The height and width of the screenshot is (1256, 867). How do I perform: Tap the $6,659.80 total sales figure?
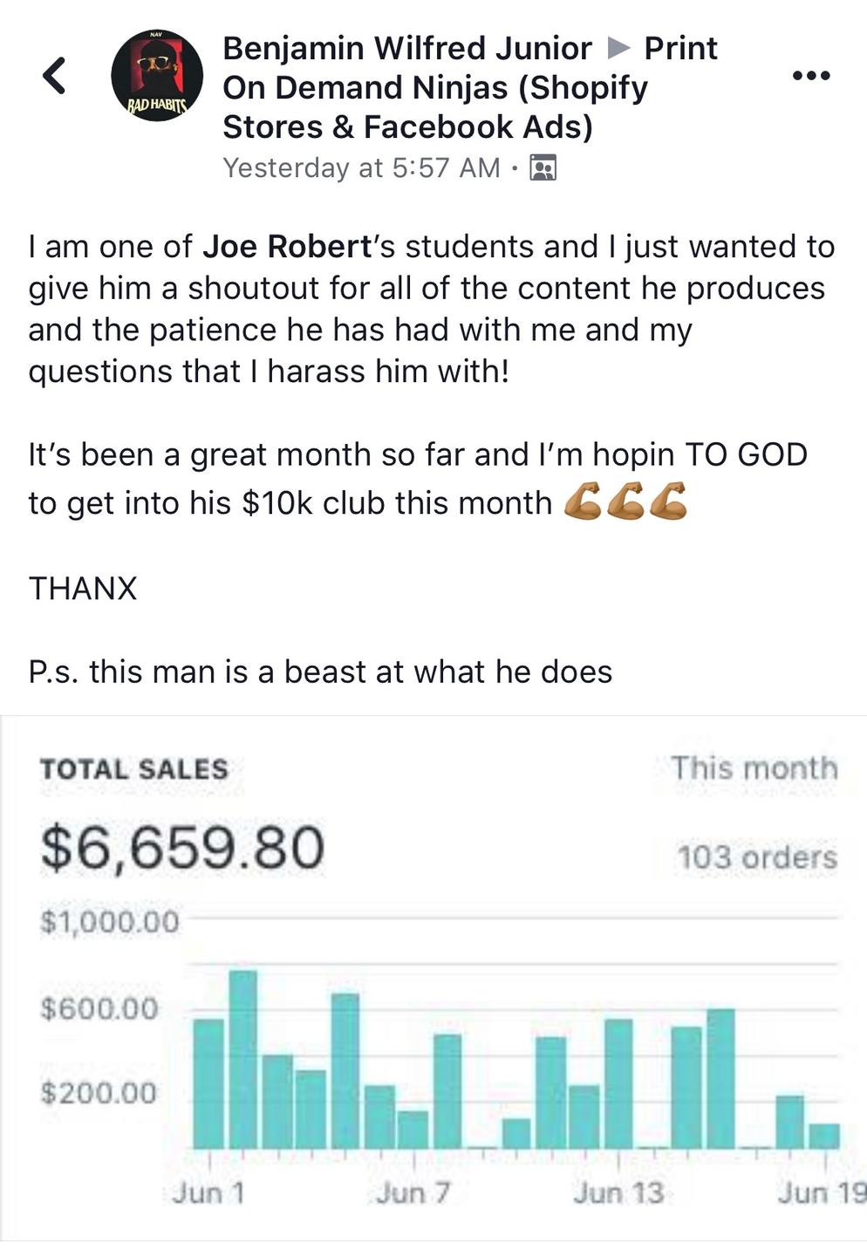click(x=182, y=848)
